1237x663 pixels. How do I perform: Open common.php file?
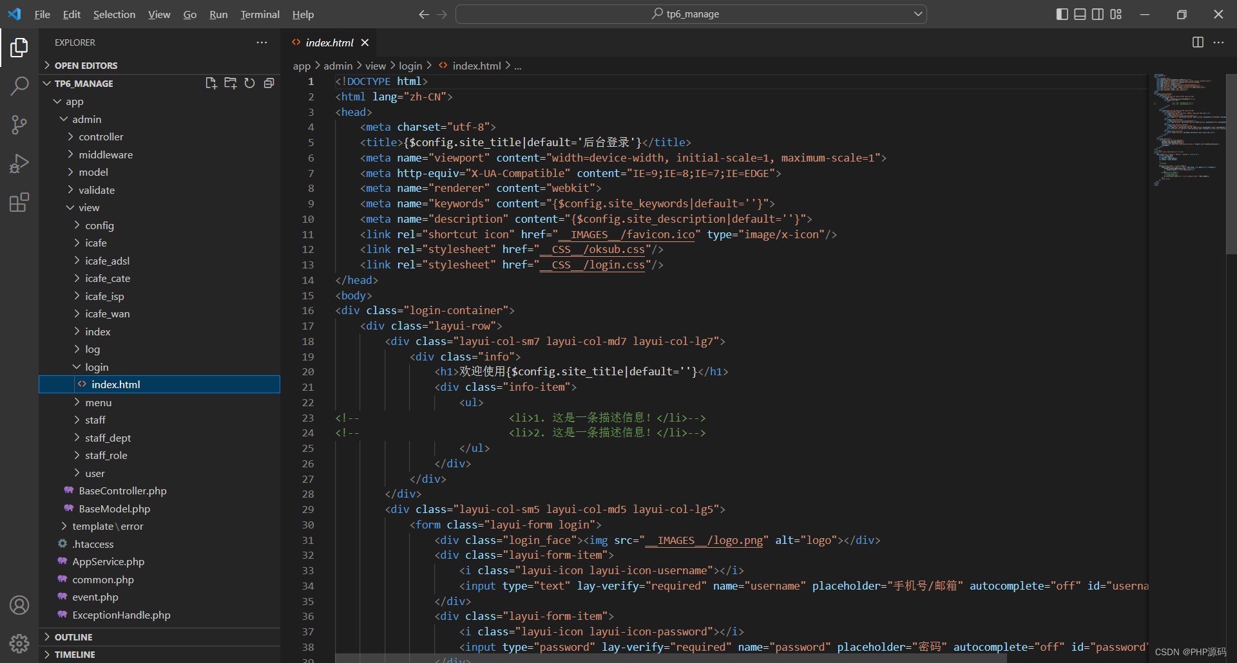click(160, 579)
